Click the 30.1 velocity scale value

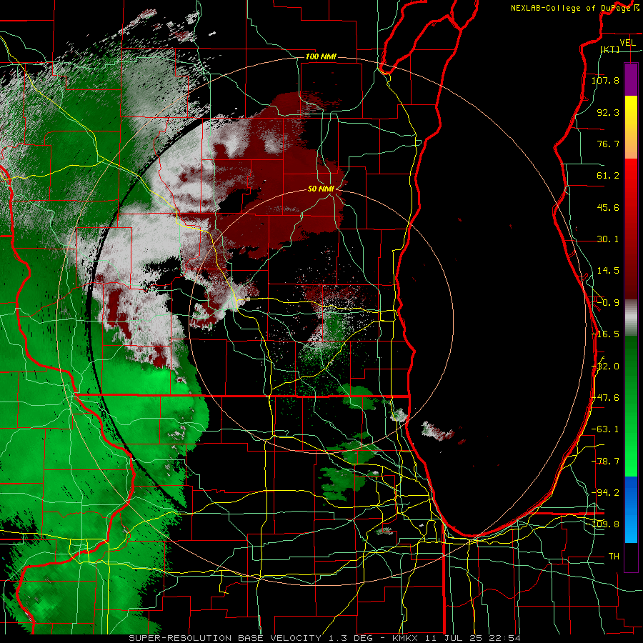(608, 239)
